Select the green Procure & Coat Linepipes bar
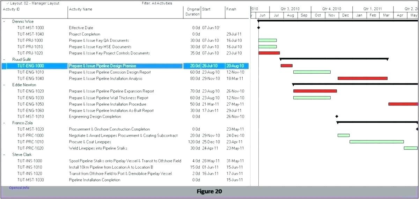 point(376,142)
